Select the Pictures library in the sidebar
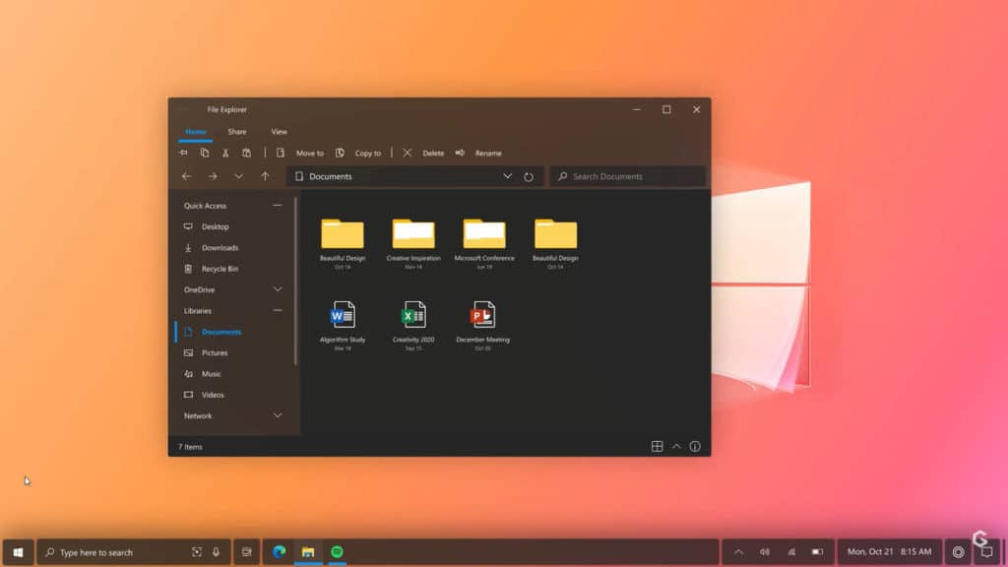 tap(213, 352)
